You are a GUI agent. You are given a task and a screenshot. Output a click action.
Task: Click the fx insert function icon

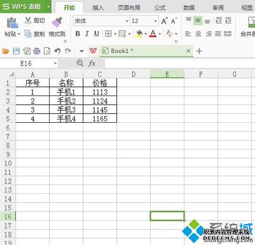pyautogui.click(x=92, y=63)
